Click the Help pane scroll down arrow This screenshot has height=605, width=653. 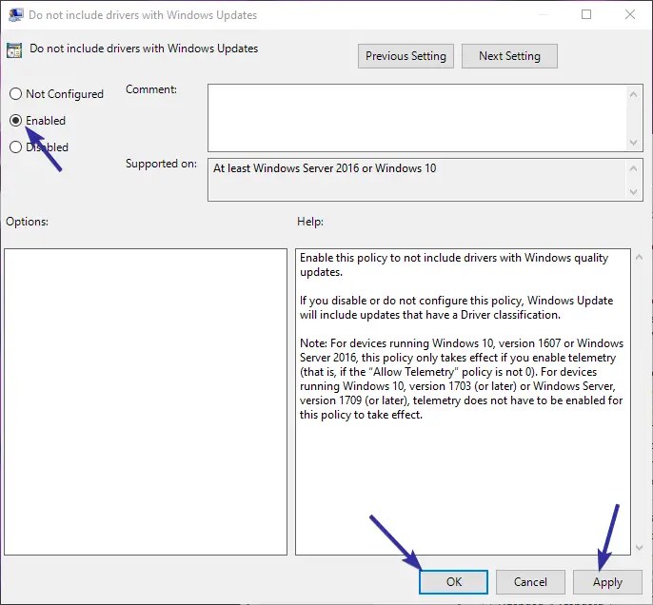pyautogui.click(x=639, y=548)
